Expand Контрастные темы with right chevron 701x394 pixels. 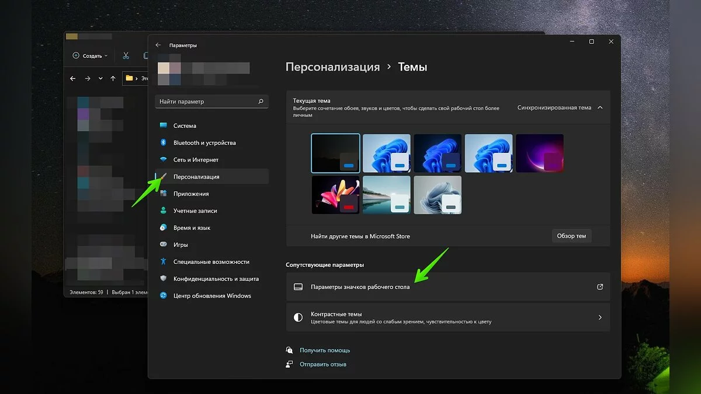point(599,318)
